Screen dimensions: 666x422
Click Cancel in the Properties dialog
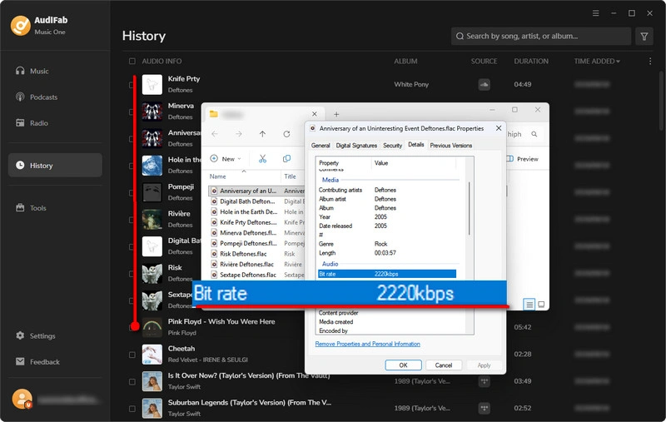444,365
